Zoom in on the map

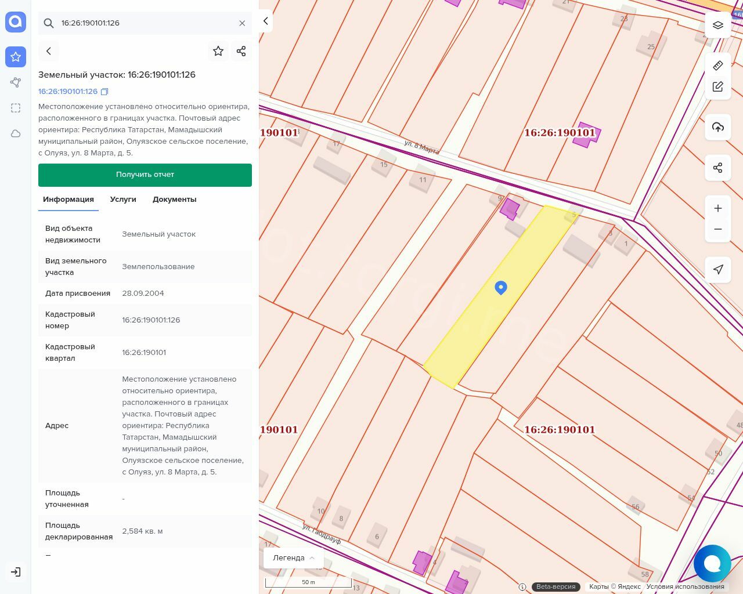[x=718, y=208]
